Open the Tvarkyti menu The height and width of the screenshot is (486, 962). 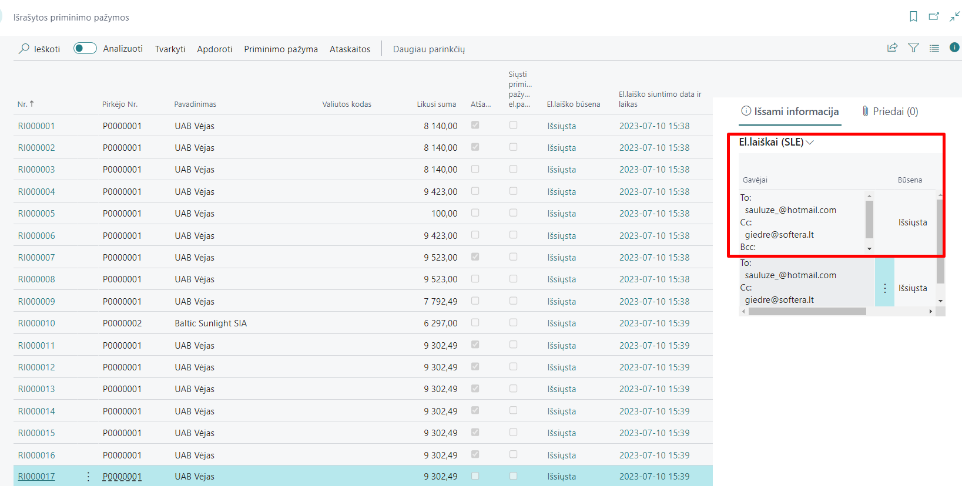click(170, 49)
